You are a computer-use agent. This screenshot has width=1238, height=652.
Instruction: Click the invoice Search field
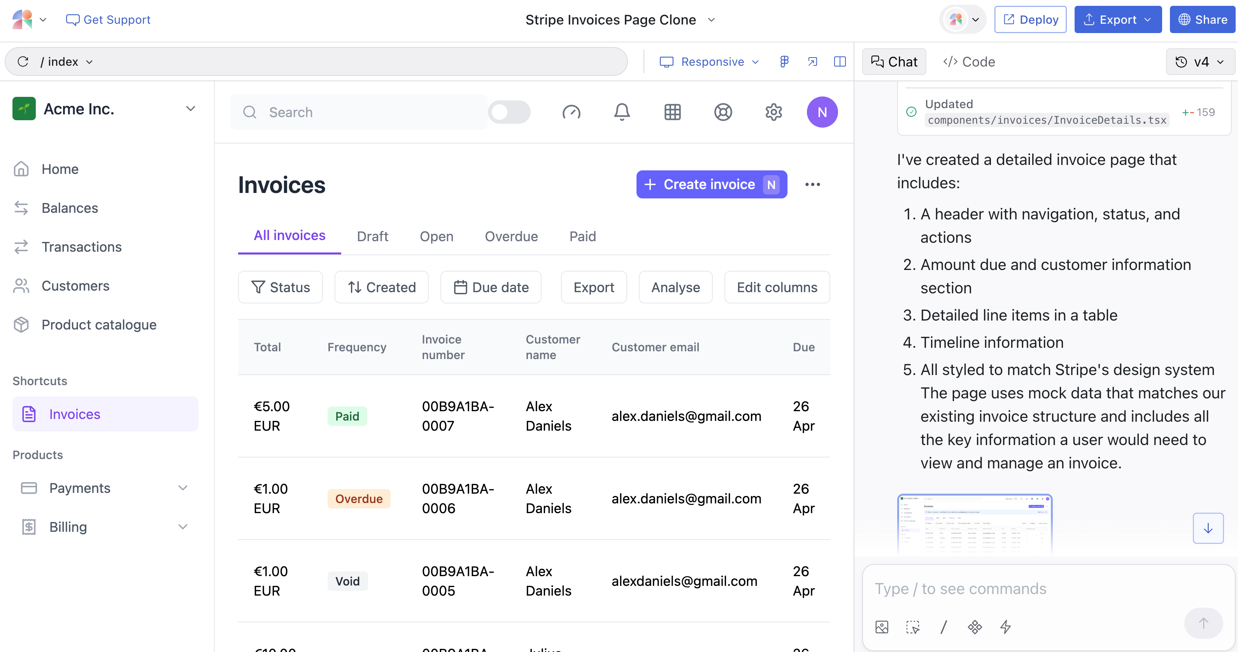358,112
